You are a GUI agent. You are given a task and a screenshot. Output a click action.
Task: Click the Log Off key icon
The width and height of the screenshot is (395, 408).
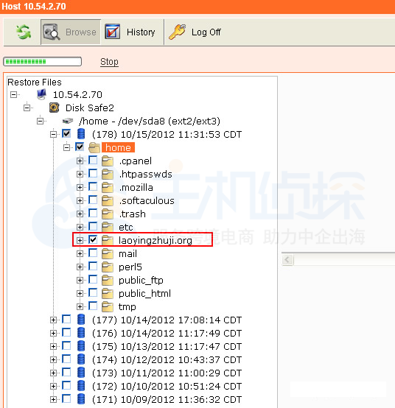(178, 32)
